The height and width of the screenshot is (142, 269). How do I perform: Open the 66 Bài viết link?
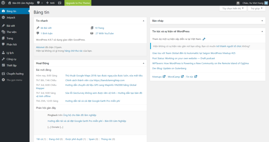tap(46, 28)
